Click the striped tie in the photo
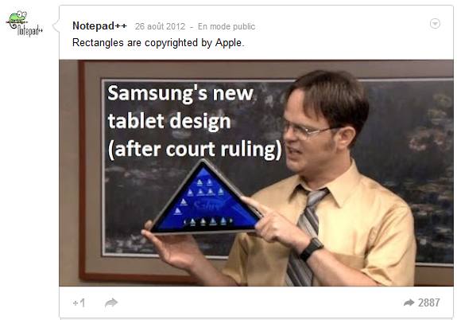Image resolution: width=457 pixels, height=320 pixels. tap(306, 236)
